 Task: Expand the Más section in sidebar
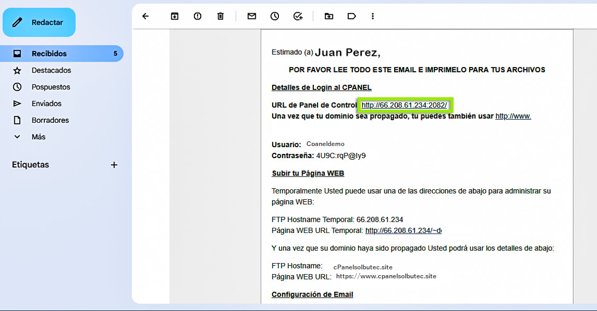pyautogui.click(x=38, y=137)
